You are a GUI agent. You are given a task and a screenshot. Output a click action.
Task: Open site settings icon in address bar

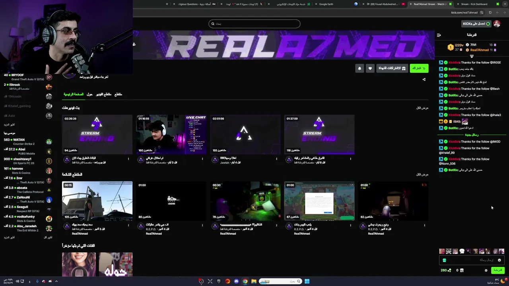point(482,12)
